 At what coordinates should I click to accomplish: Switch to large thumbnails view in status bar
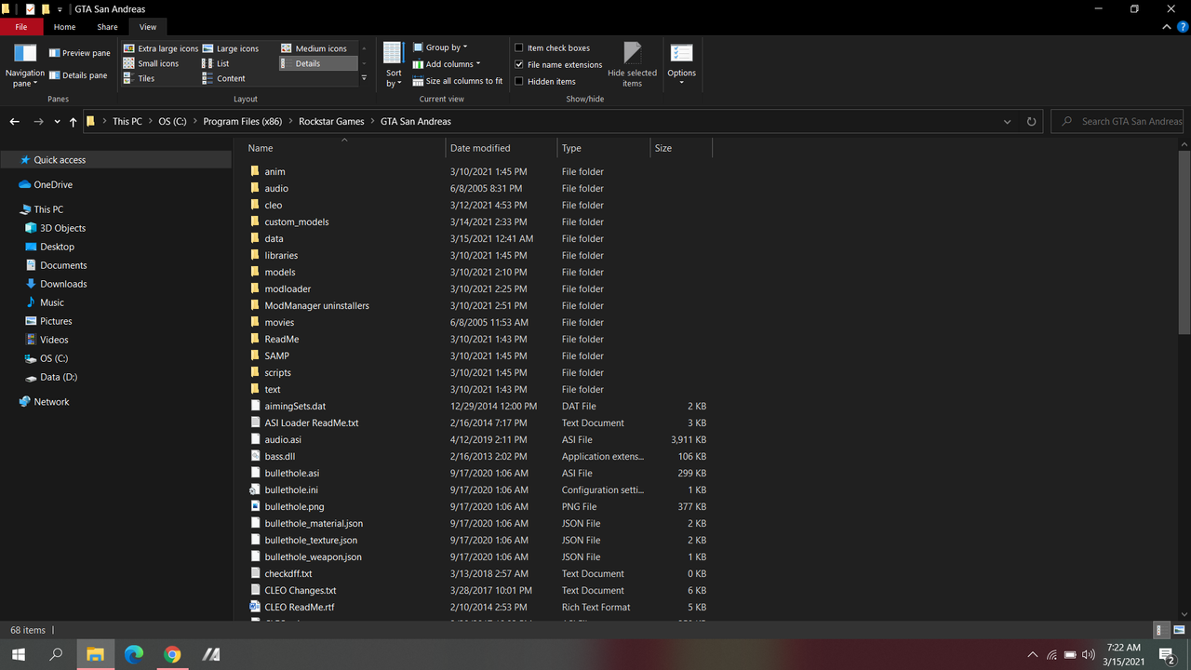click(1178, 630)
